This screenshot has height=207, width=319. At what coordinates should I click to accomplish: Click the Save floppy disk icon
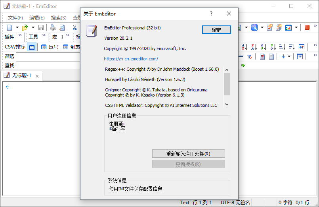point(41,27)
